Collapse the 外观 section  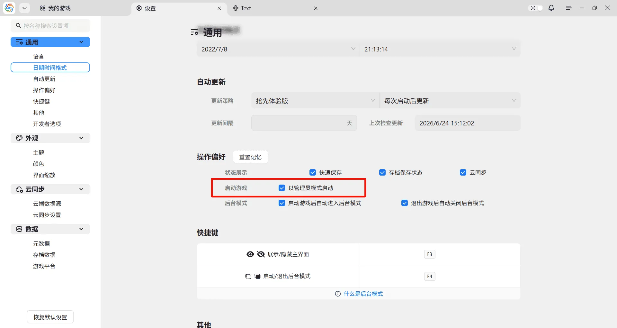pos(50,138)
